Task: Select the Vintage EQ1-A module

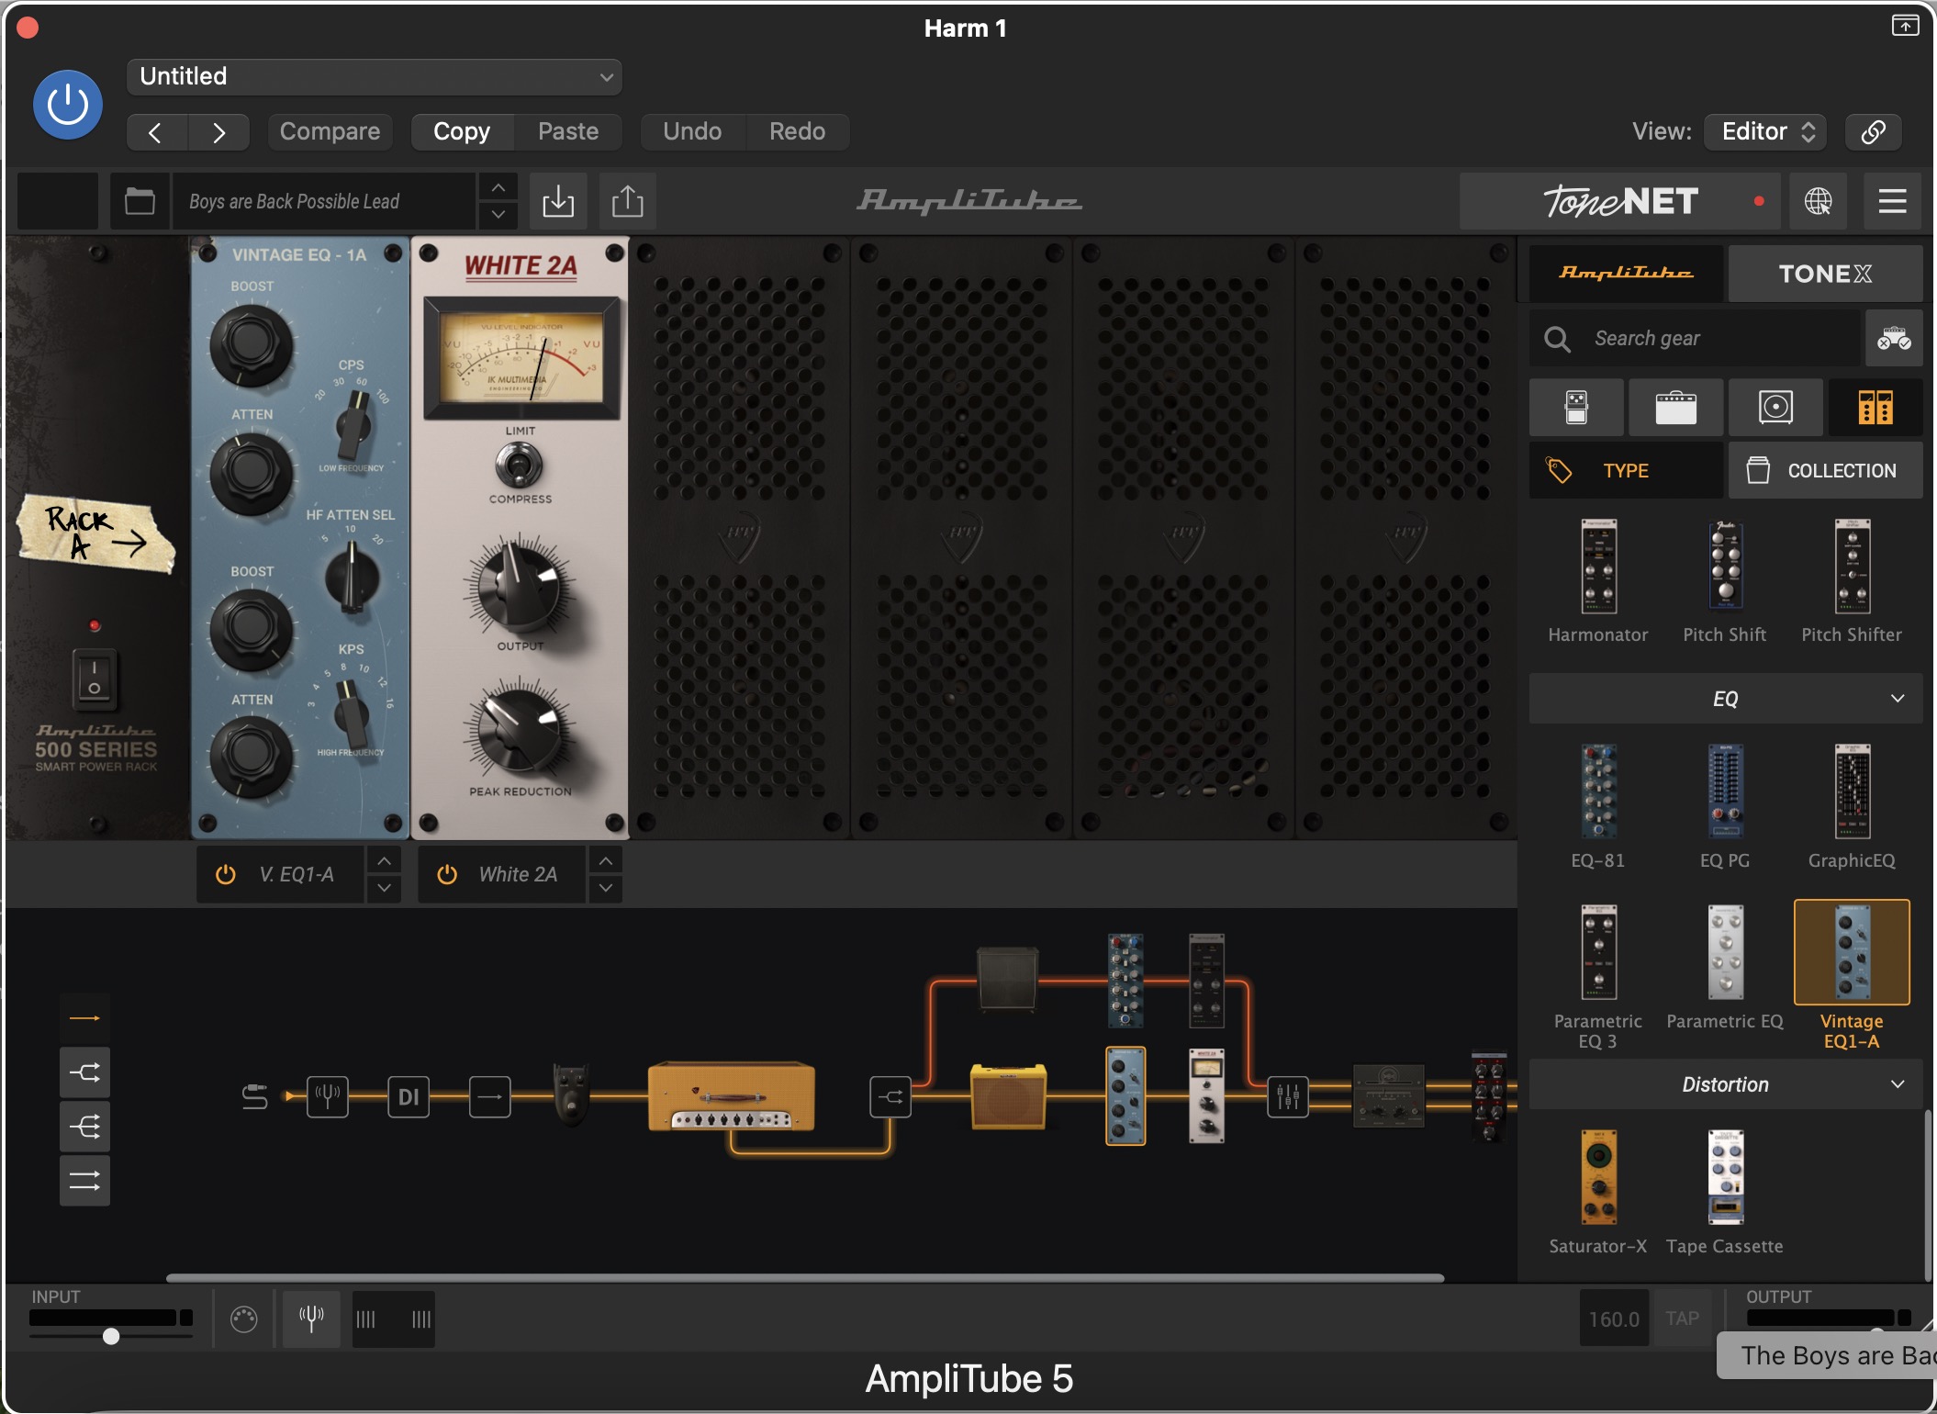Action: [1852, 976]
